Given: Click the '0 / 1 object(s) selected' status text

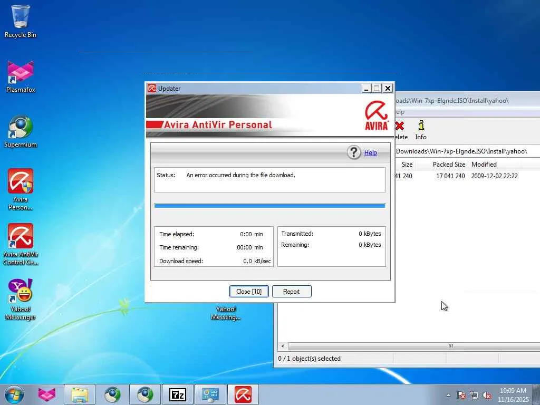Looking at the screenshot, I should 309,359.
